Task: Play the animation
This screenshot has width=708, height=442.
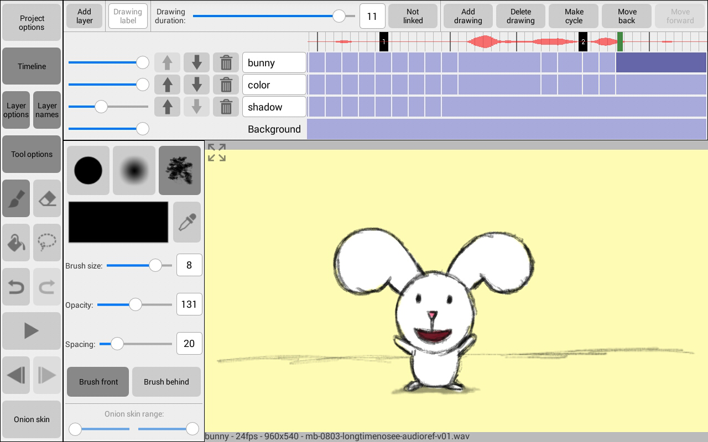Action: 32,331
